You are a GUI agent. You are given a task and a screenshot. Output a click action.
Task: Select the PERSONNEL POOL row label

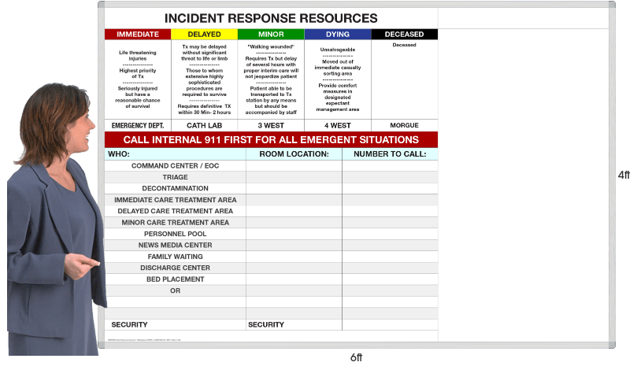pyautogui.click(x=175, y=234)
